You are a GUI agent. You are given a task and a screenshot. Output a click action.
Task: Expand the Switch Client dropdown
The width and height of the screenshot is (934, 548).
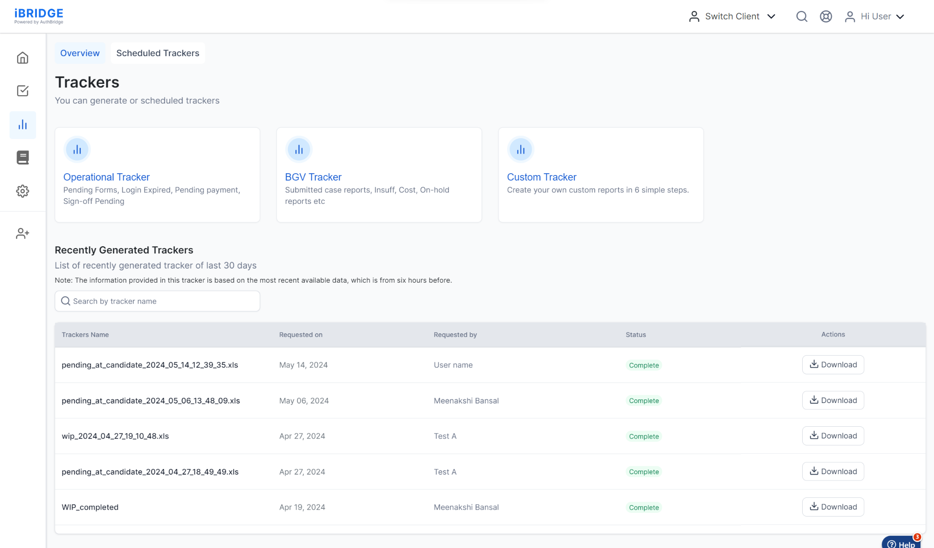pyautogui.click(x=732, y=16)
